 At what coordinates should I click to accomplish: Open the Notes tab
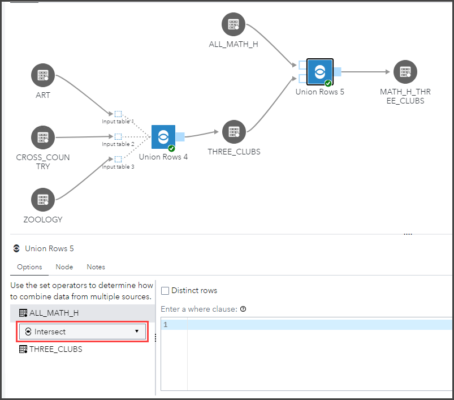96,266
